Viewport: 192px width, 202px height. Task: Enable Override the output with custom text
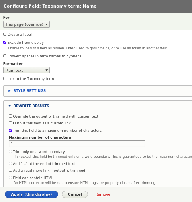(10, 116)
